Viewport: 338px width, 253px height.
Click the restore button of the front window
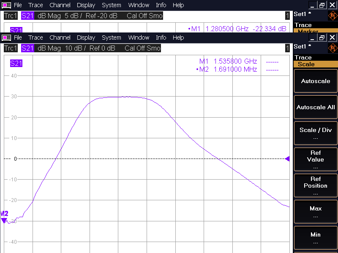(322, 38)
